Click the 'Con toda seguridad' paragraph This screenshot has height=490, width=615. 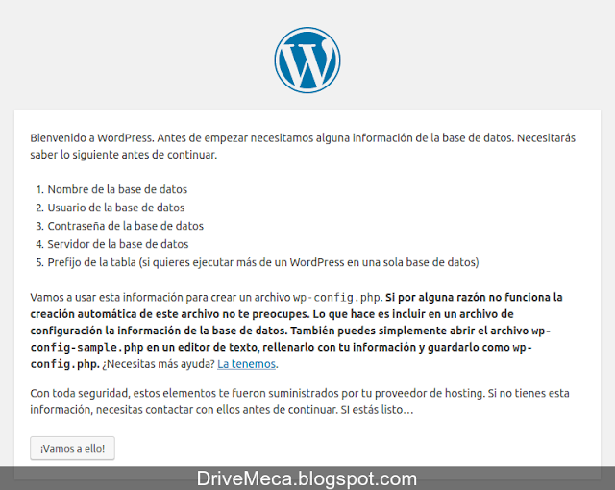click(300, 402)
